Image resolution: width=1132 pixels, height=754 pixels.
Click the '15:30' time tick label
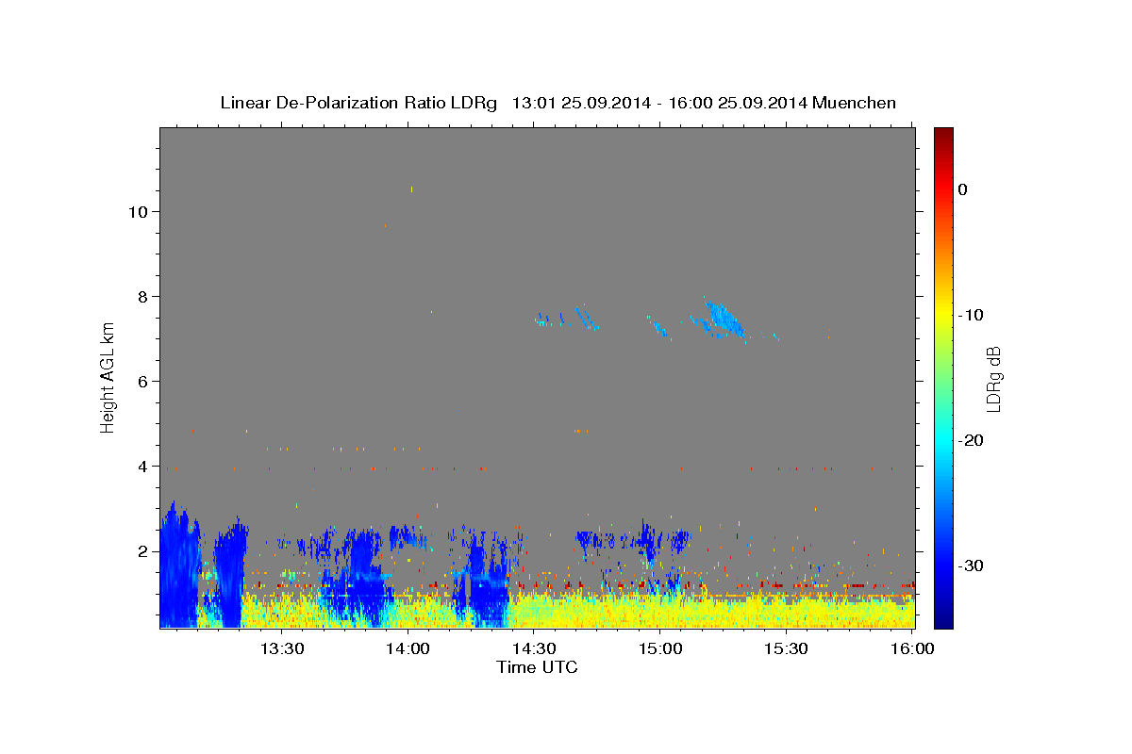787,648
